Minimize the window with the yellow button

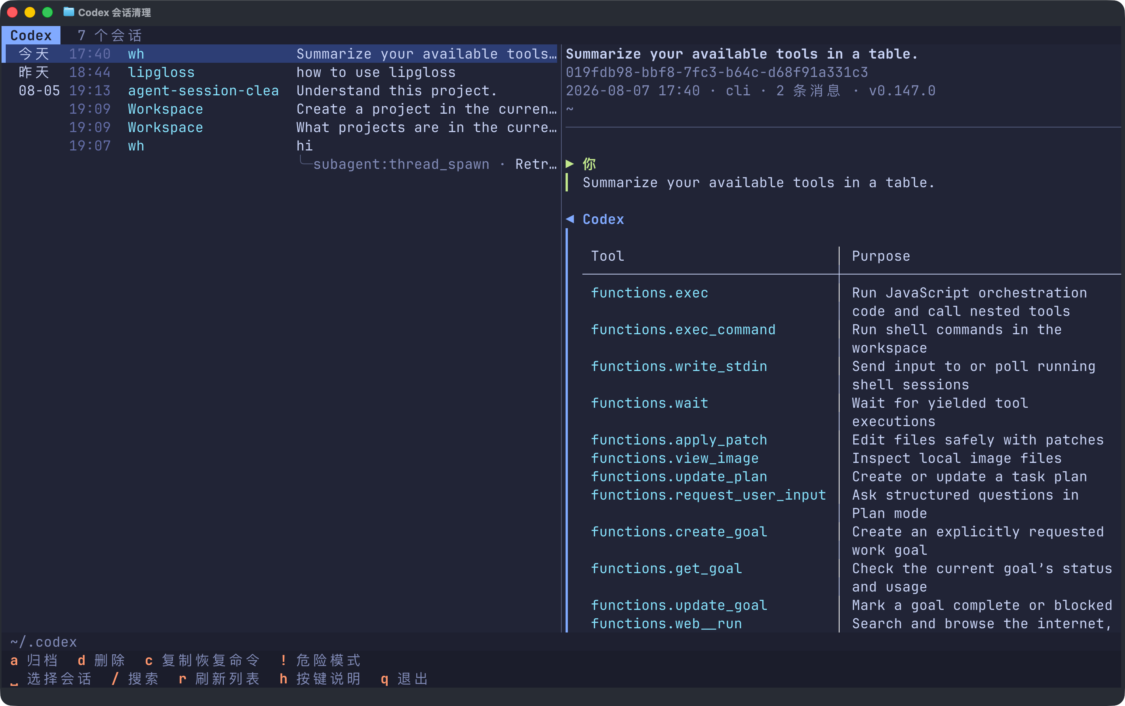coord(30,12)
